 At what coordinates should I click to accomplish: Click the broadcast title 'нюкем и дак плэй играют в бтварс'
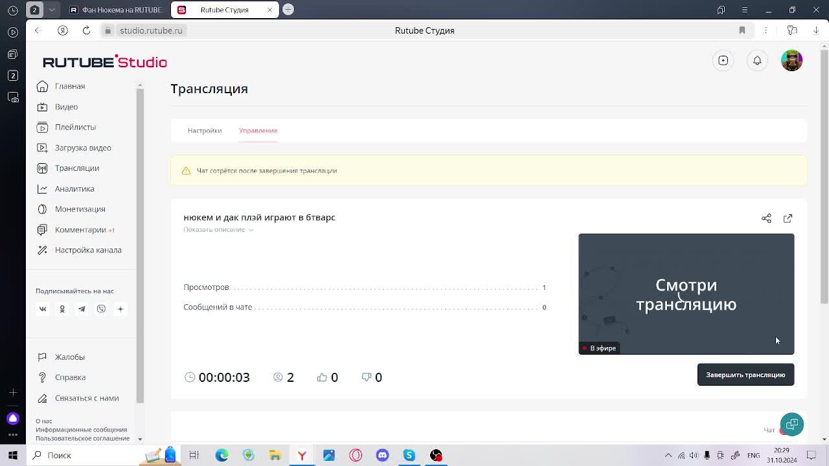(x=259, y=217)
